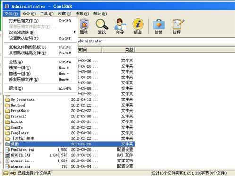Expand the 改变驱动器 submenu arrow
The width and height of the screenshot is (235, 176).
click(75, 32)
